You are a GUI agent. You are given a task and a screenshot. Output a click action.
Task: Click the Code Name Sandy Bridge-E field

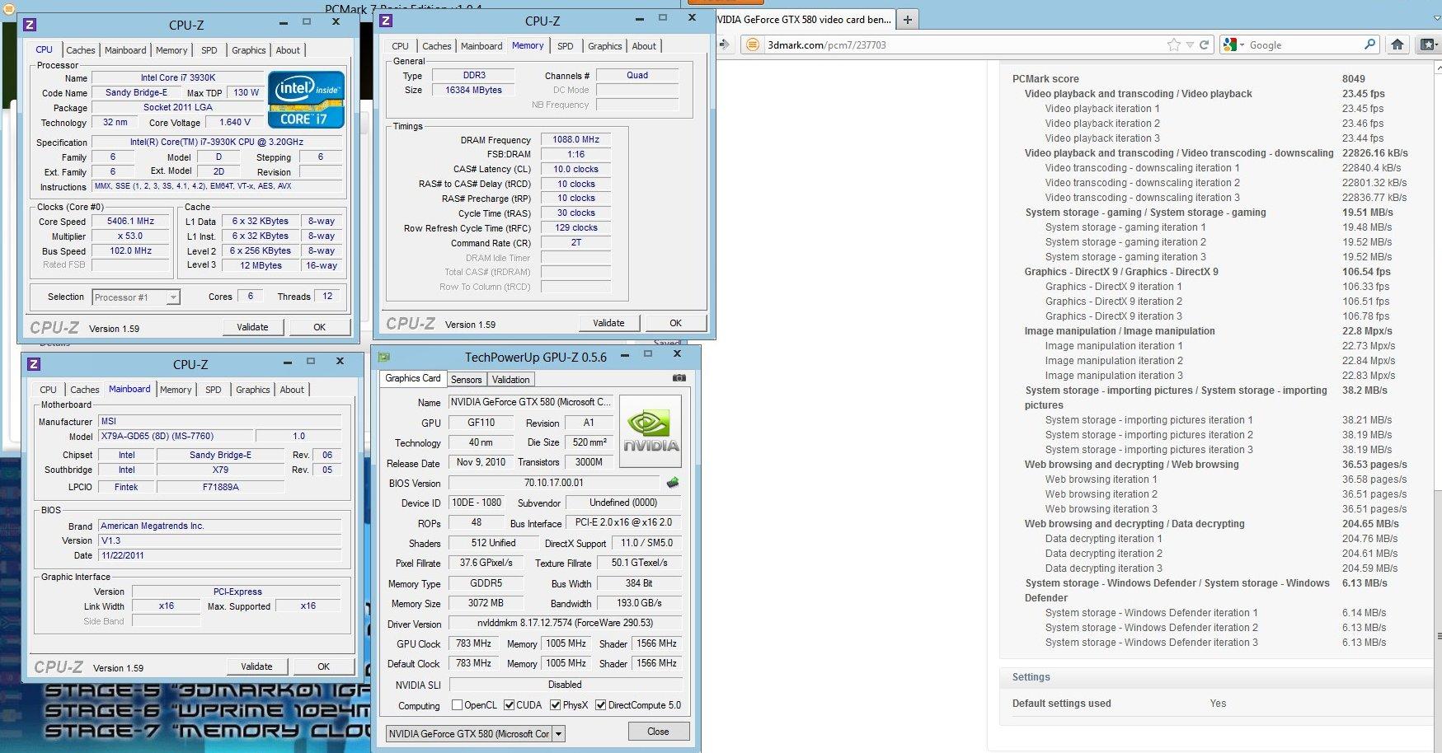(136, 92)
